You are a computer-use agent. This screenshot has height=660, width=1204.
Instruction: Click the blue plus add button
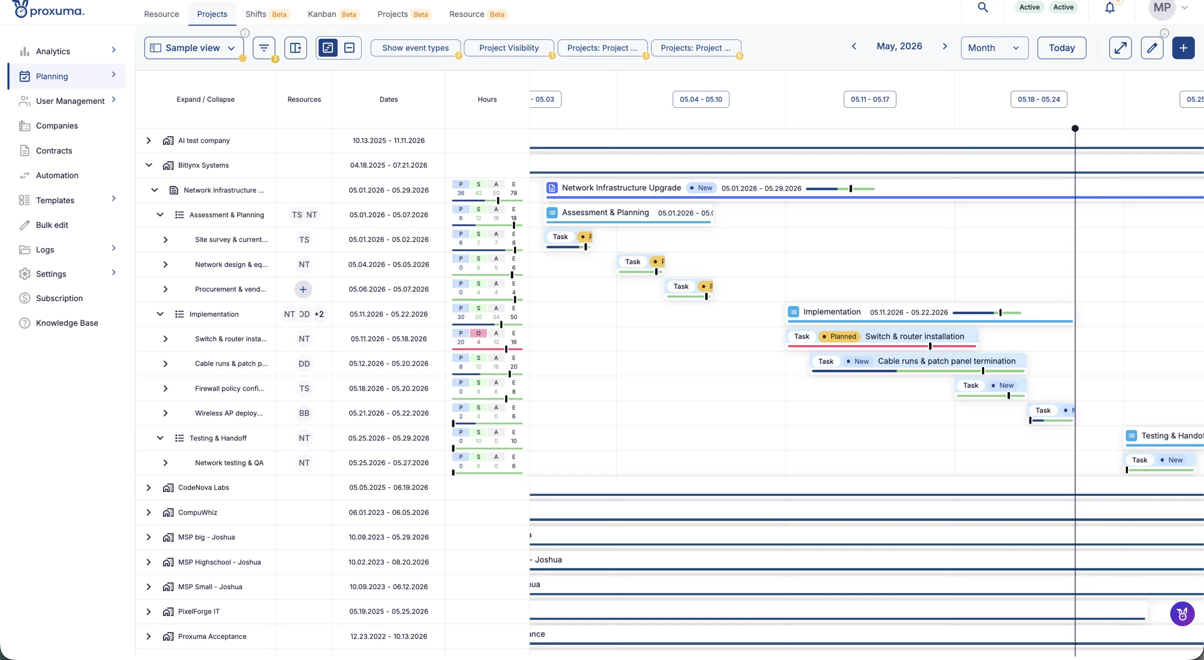(x=1183, y=48)
